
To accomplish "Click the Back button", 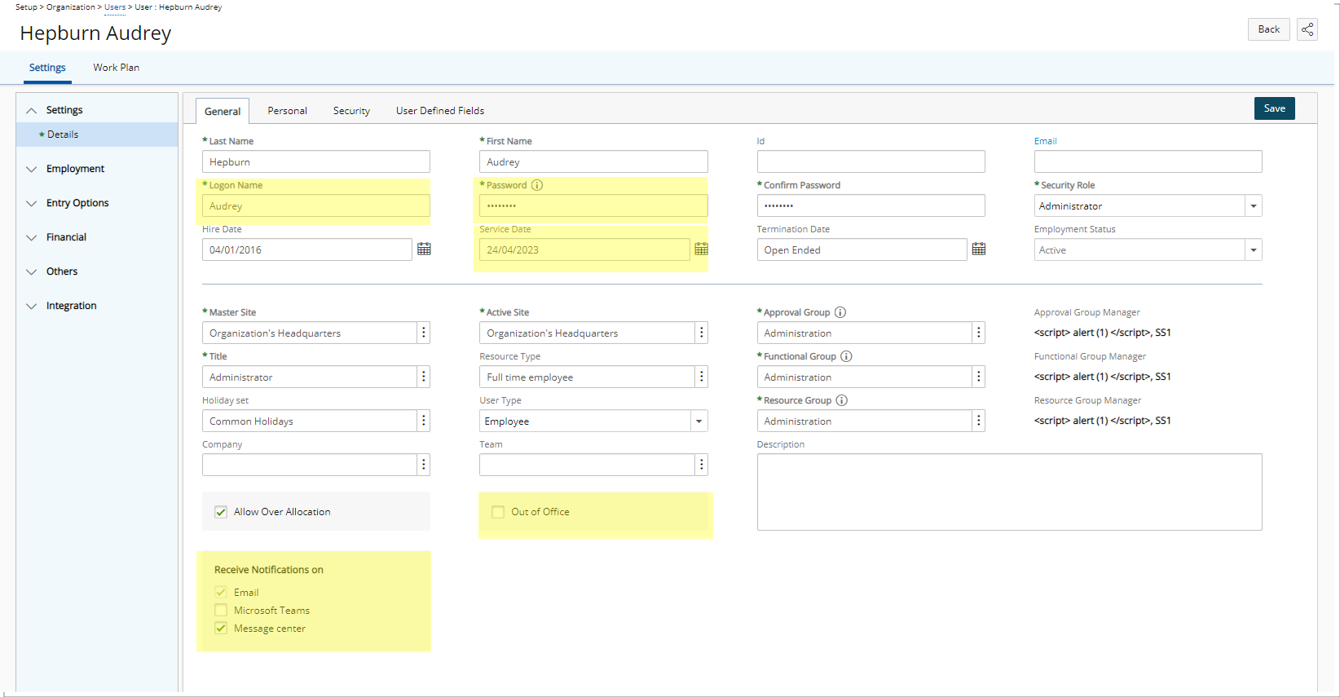I will (x=1269, y=29).
